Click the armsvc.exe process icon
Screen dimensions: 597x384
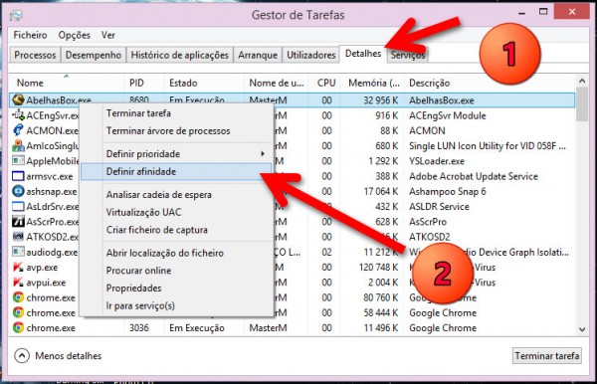[18, 176]
